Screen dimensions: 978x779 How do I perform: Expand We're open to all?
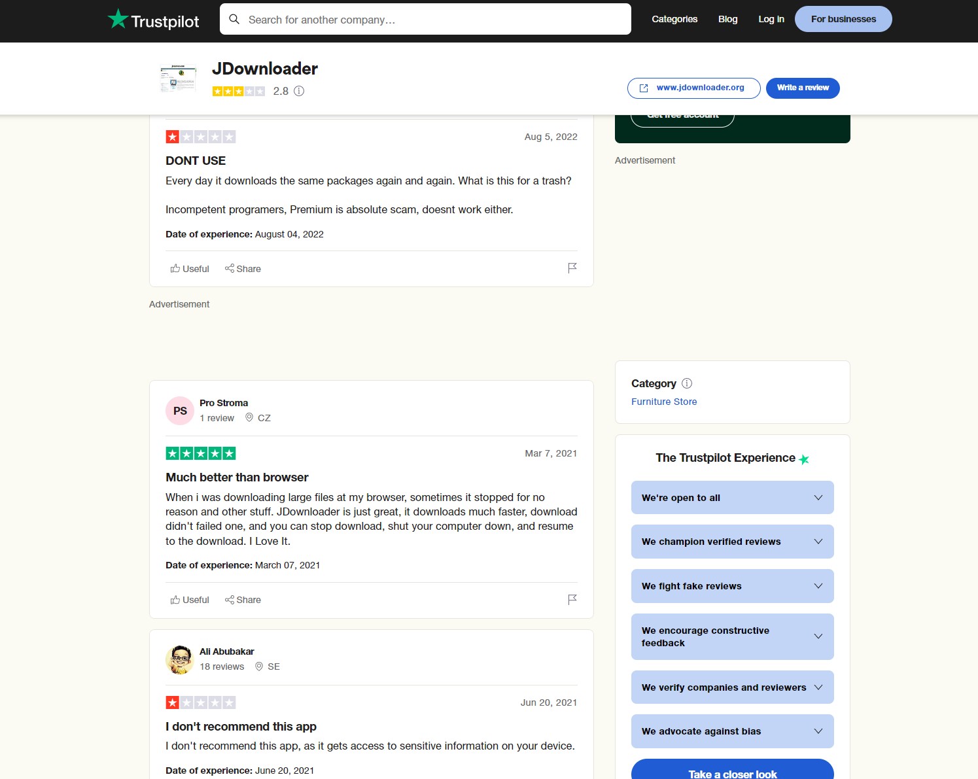(x=733, y=498)
